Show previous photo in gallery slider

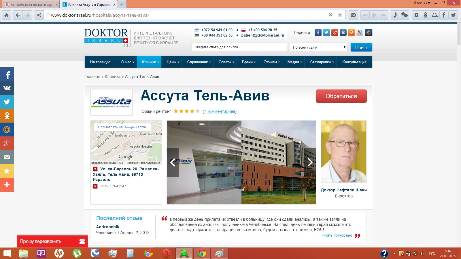(x=173, y=162)
